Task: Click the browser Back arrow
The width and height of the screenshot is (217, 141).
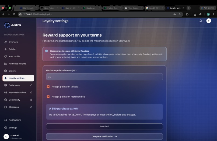Action: [3, 14]
